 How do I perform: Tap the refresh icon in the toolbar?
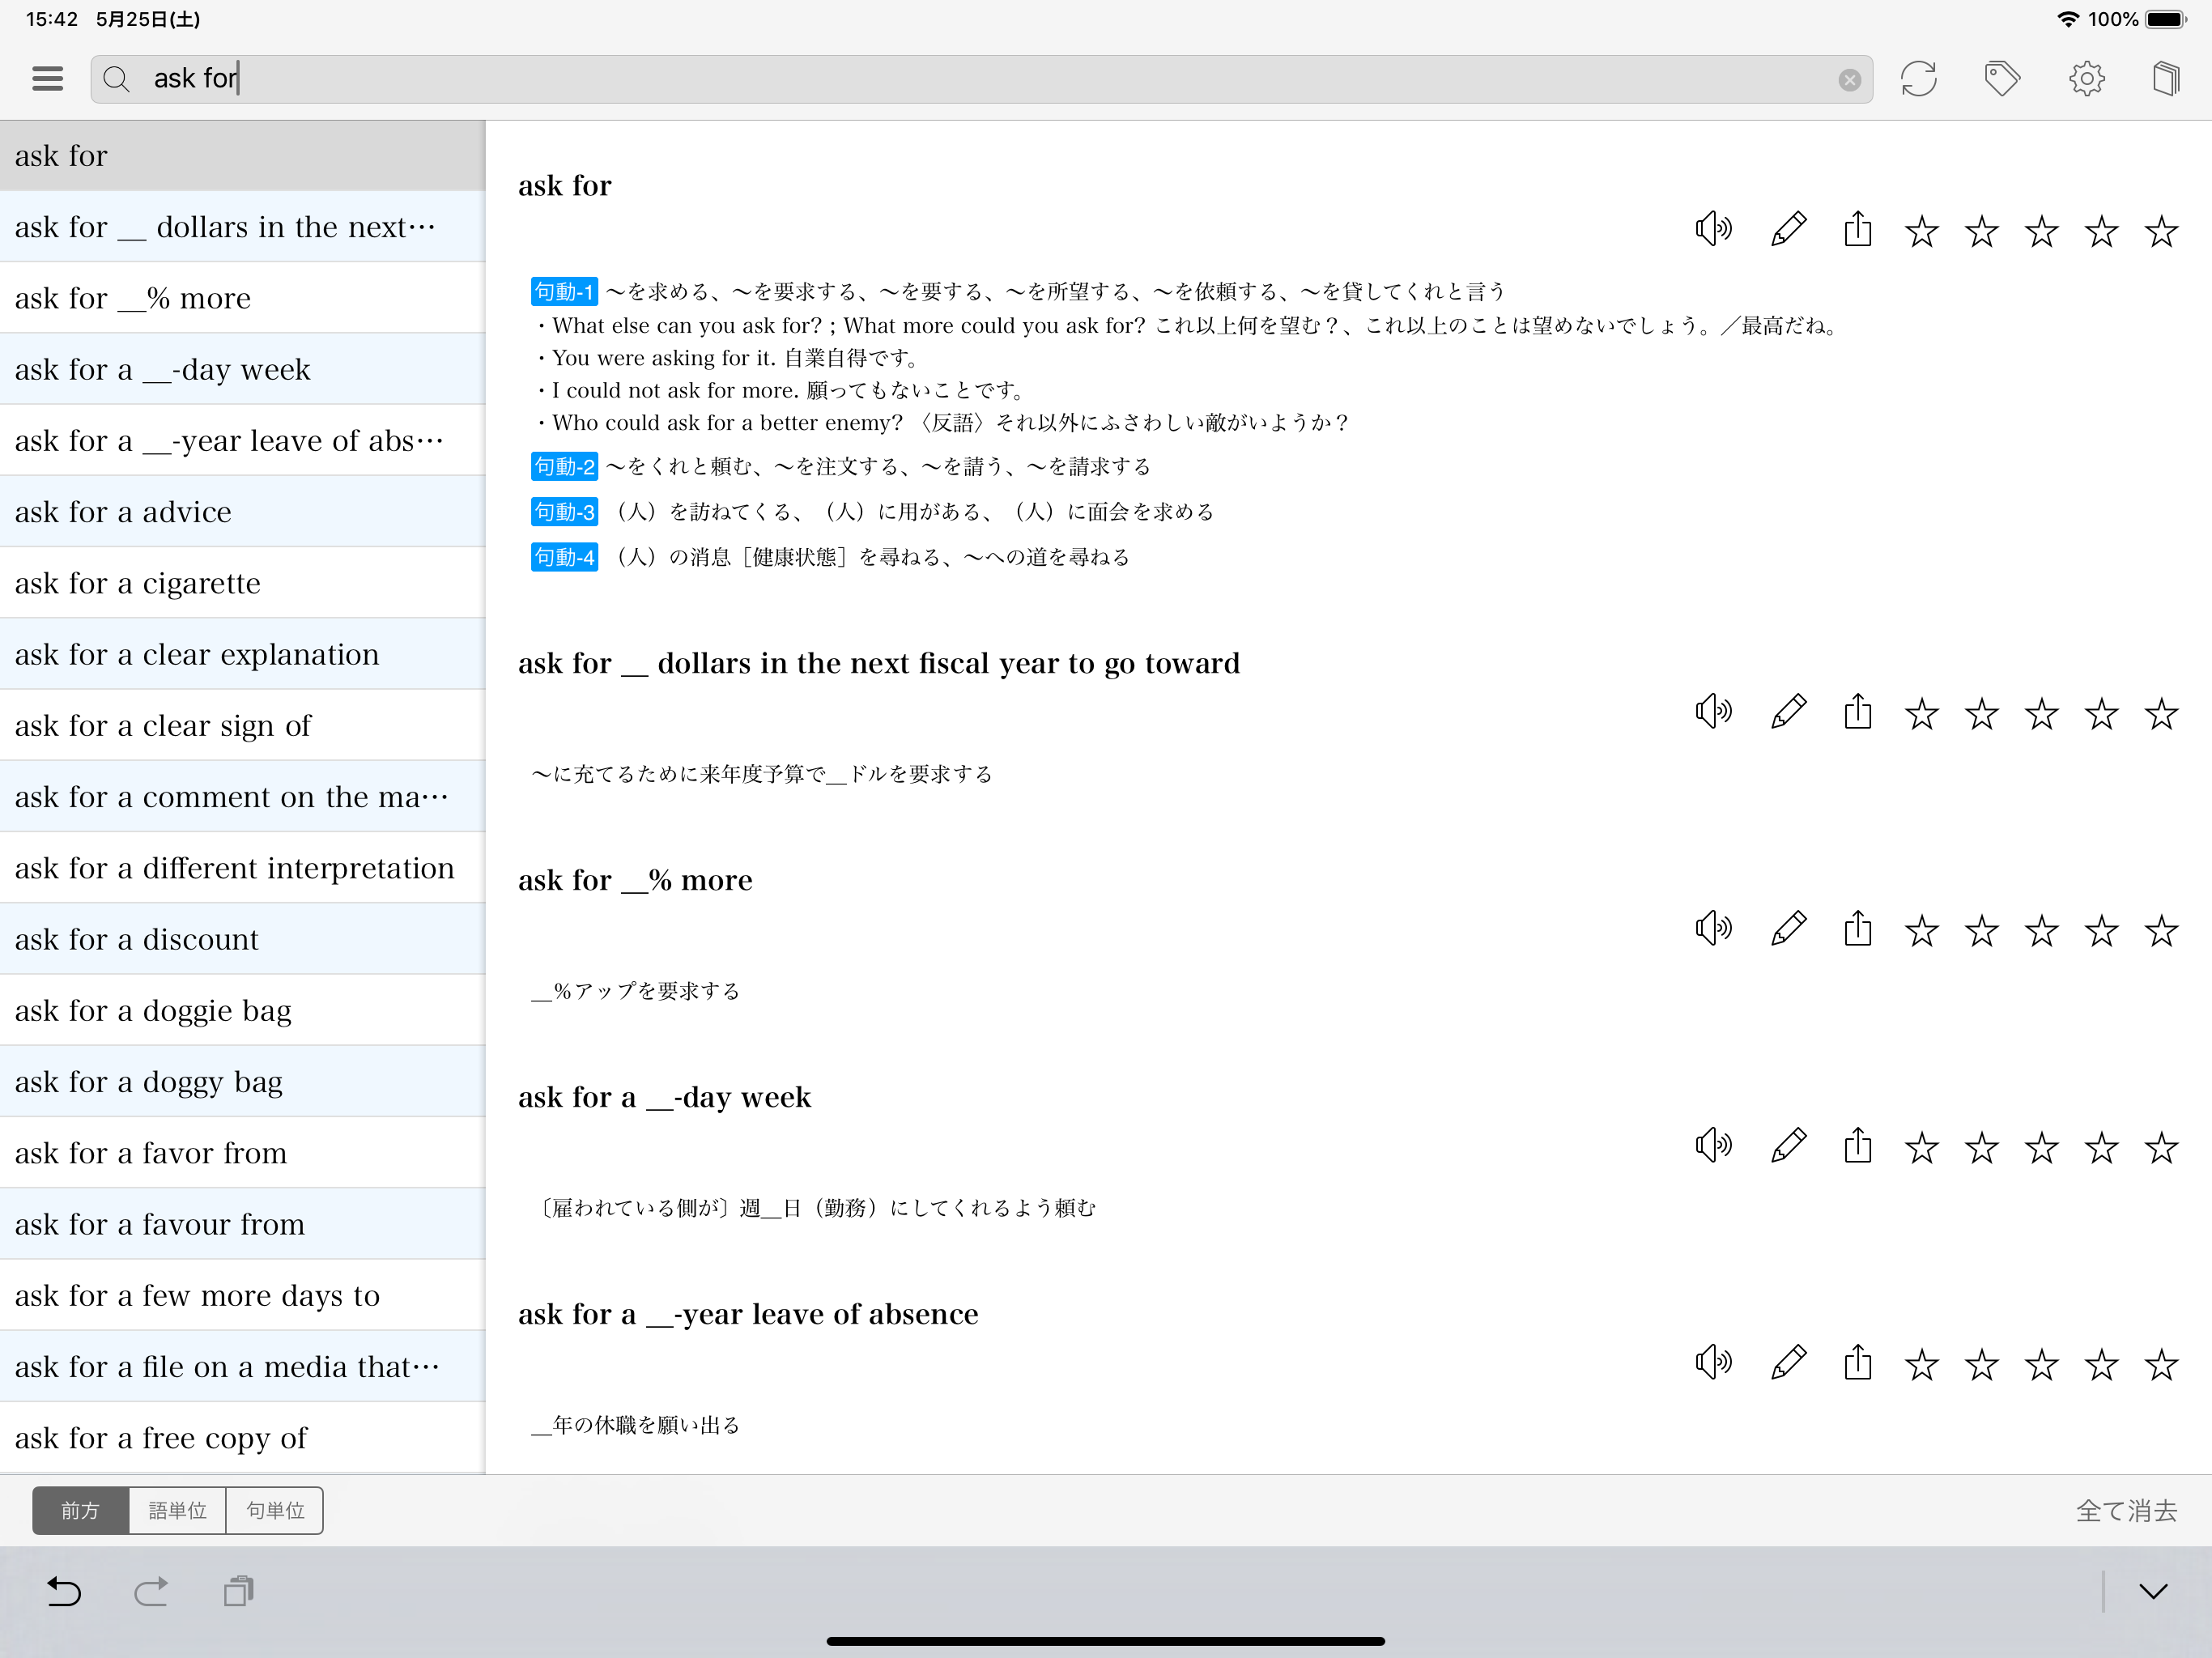coord(1918,78)
